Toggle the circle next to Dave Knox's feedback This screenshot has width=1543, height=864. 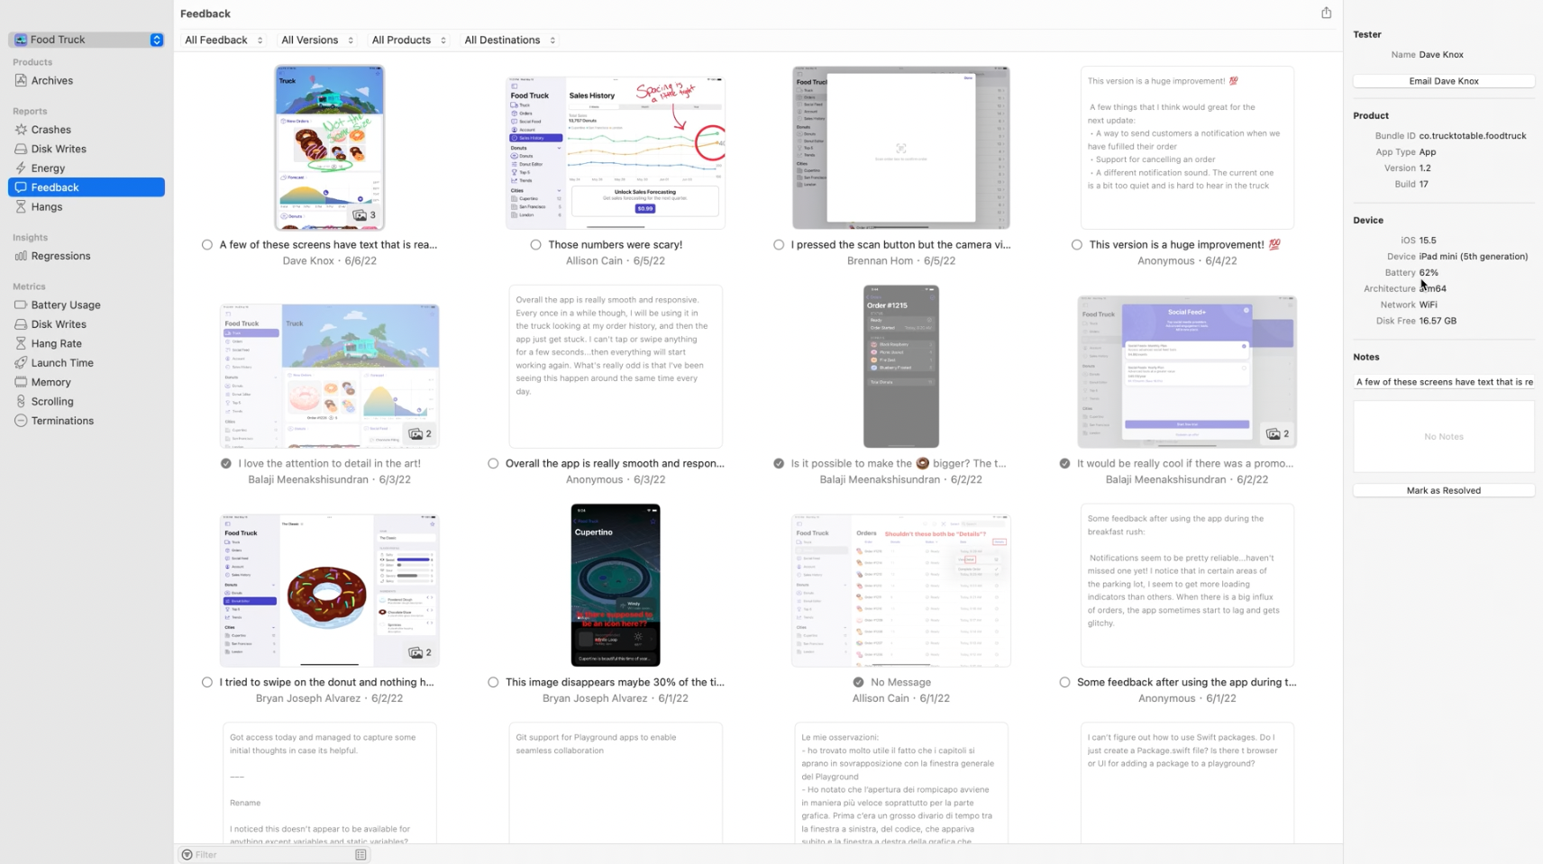point(207,244)
